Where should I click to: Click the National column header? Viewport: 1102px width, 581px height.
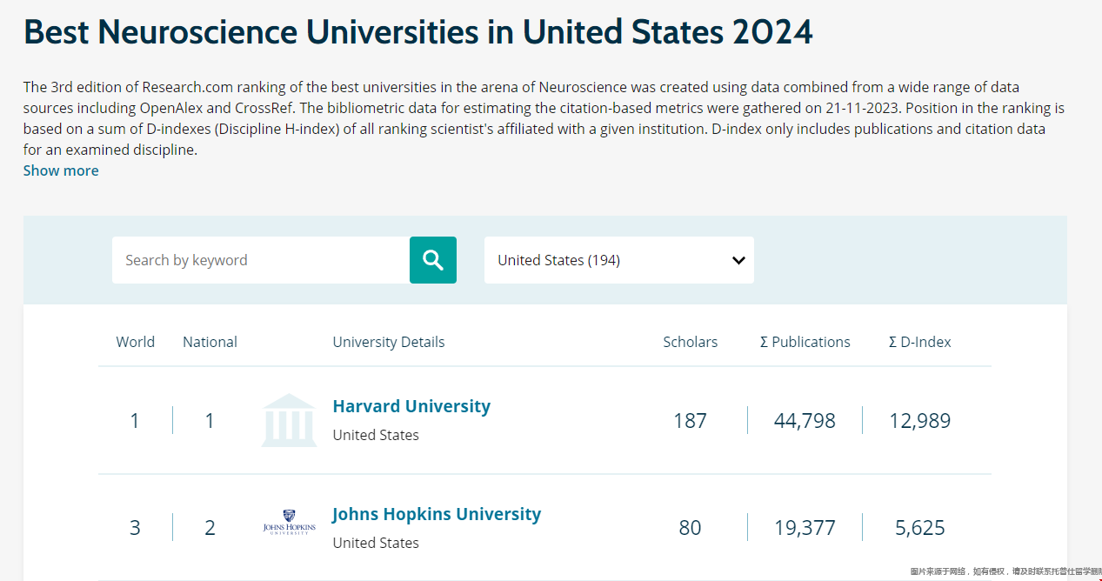click(x=210, y=342)
